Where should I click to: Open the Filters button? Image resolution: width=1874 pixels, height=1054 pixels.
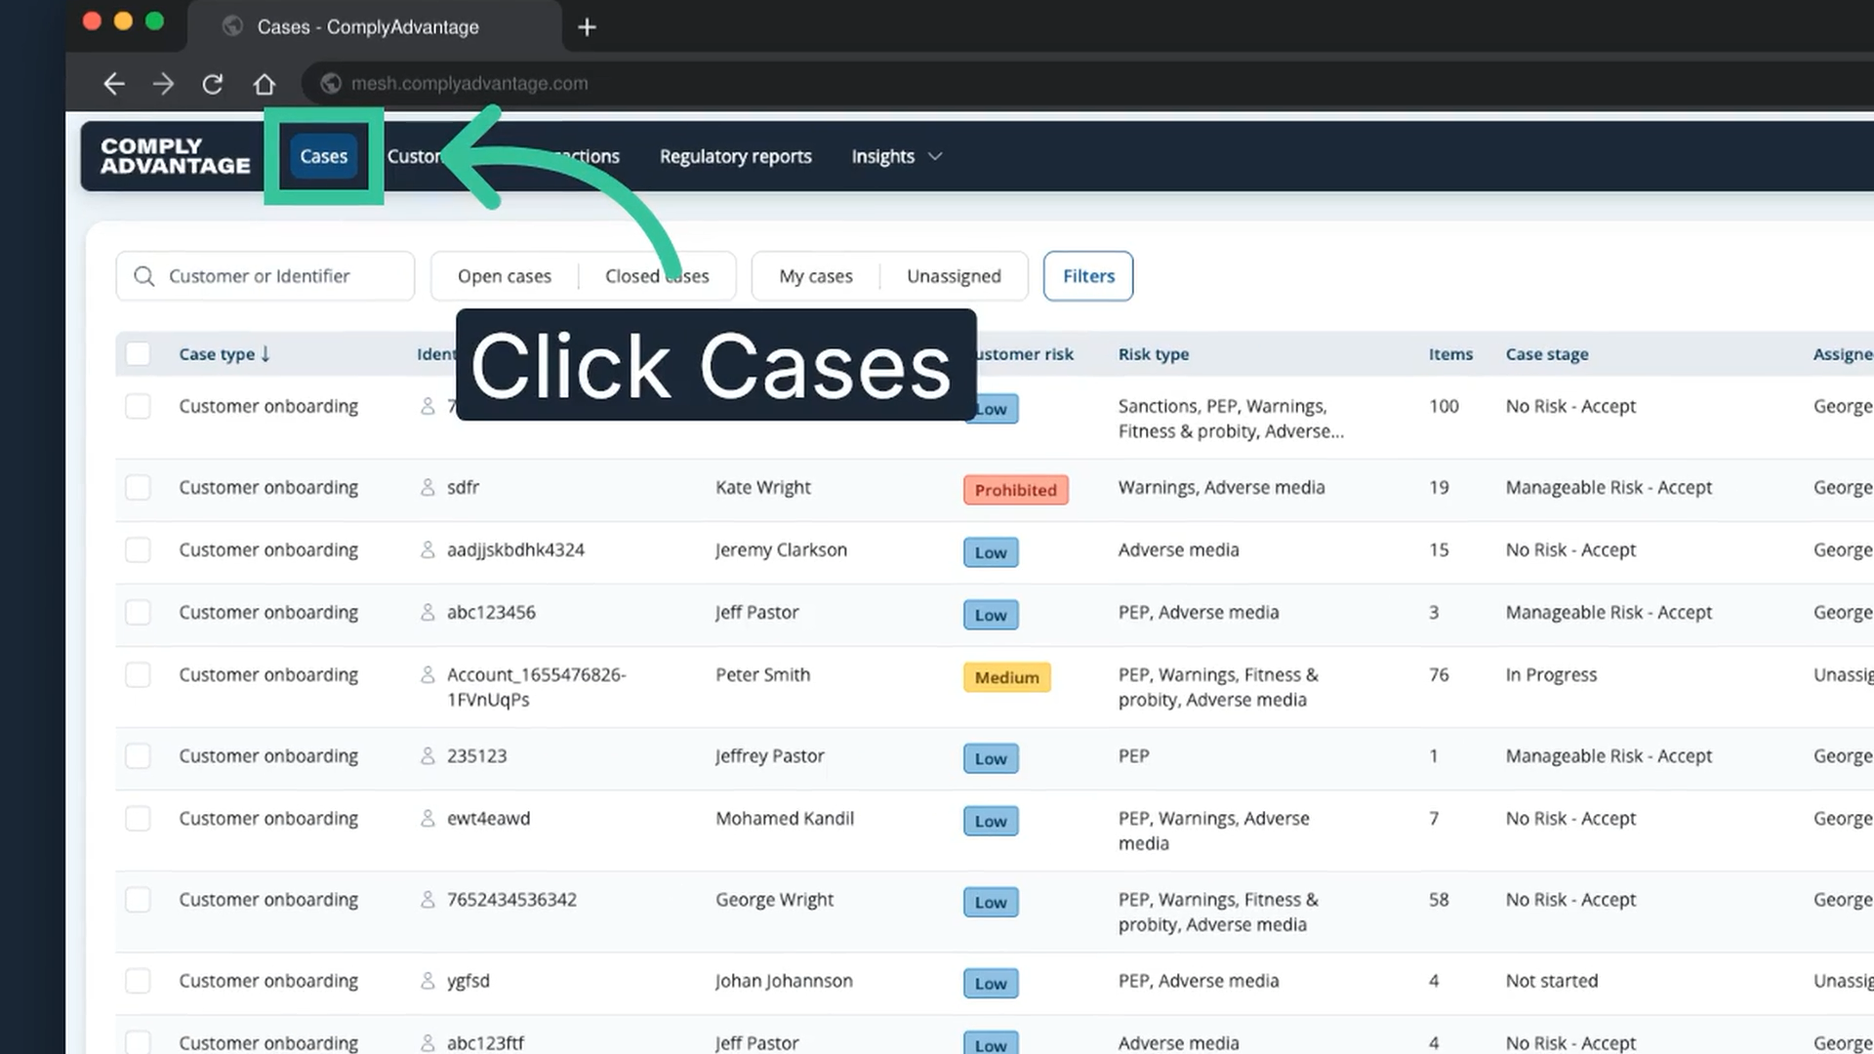1088,276
